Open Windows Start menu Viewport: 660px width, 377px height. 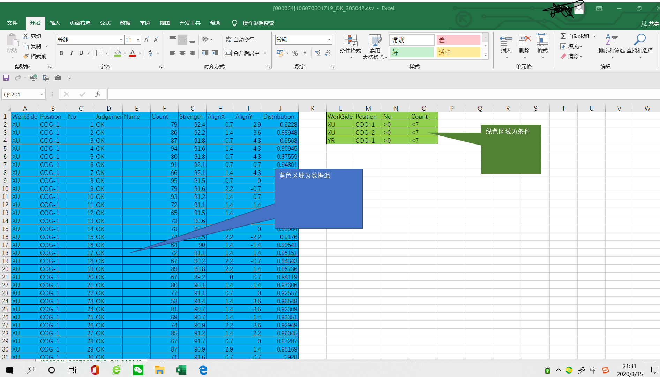coord(10,370)
